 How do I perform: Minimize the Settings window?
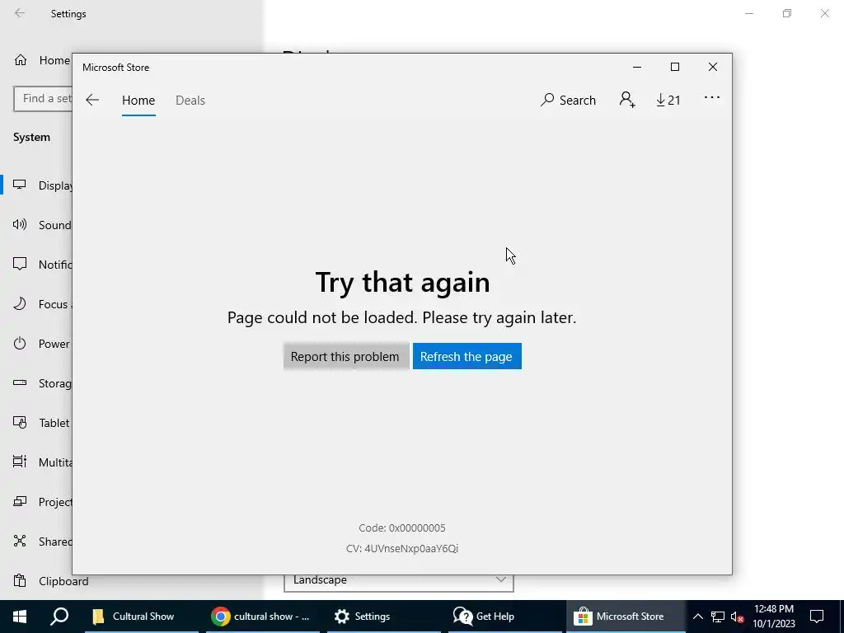pyautogui.click(x=749, y=13)
